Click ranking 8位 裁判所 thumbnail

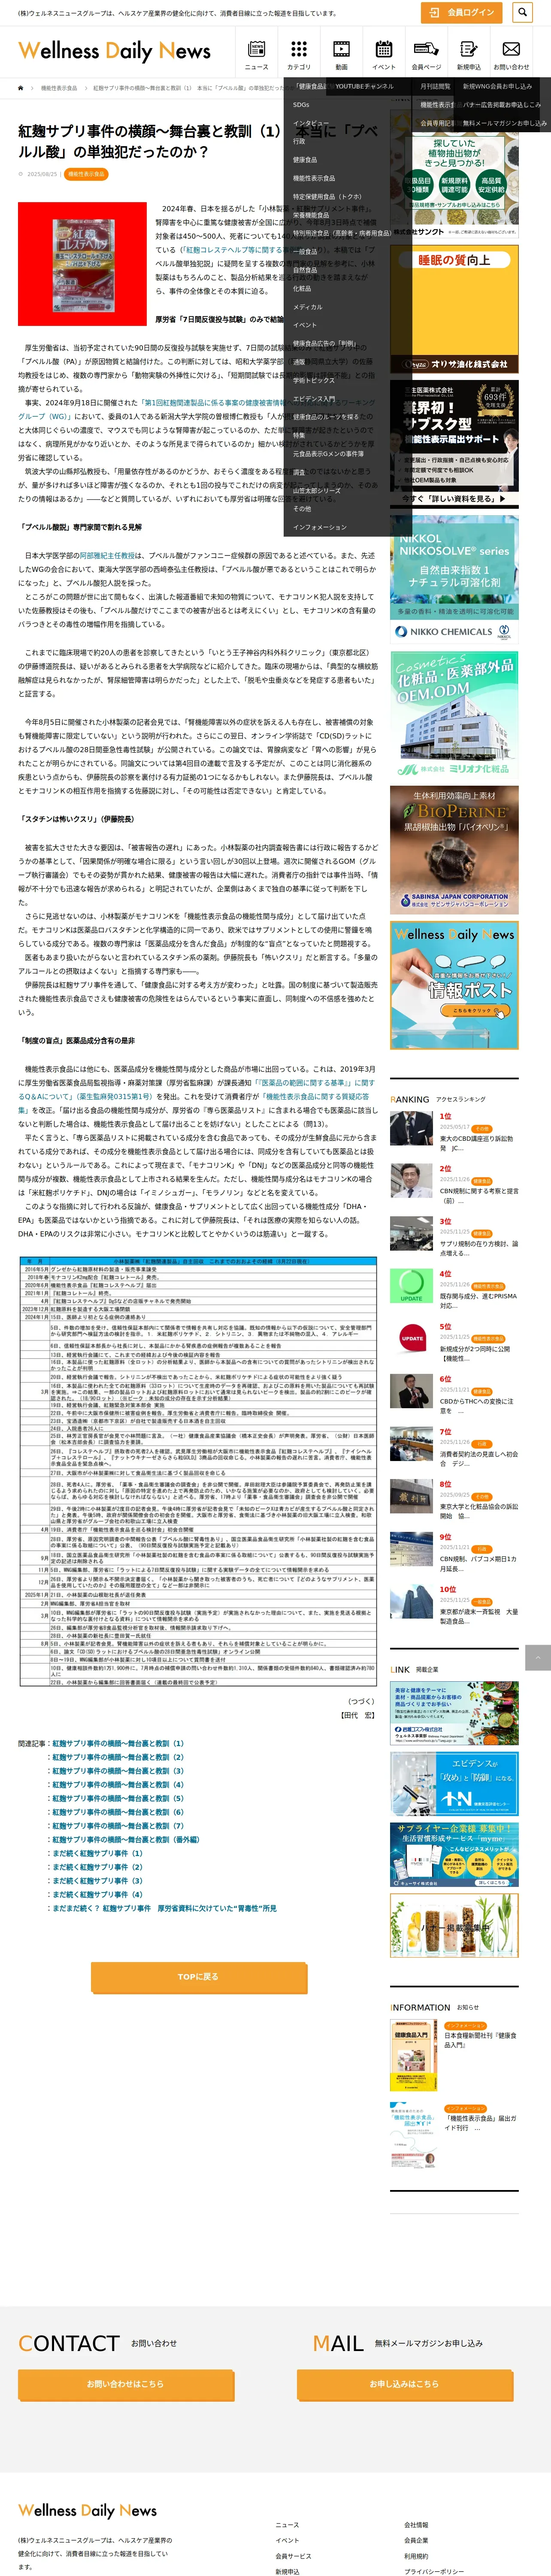pos(411,1496)
